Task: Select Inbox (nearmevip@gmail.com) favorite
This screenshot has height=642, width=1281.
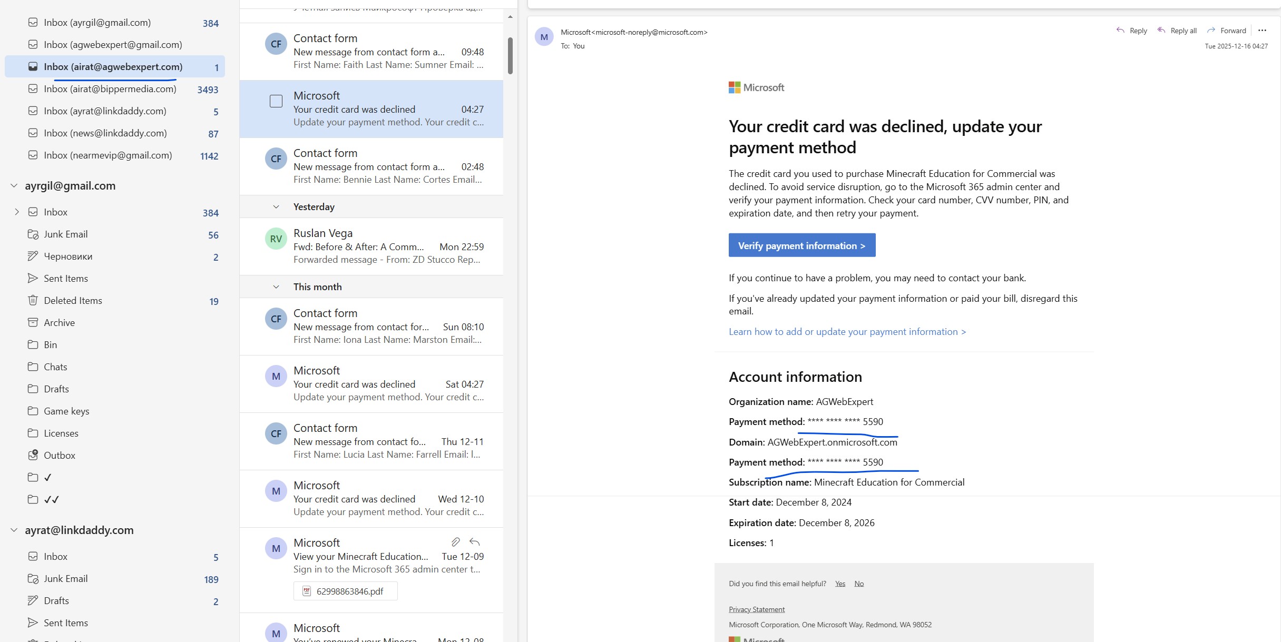Action: 115,155
